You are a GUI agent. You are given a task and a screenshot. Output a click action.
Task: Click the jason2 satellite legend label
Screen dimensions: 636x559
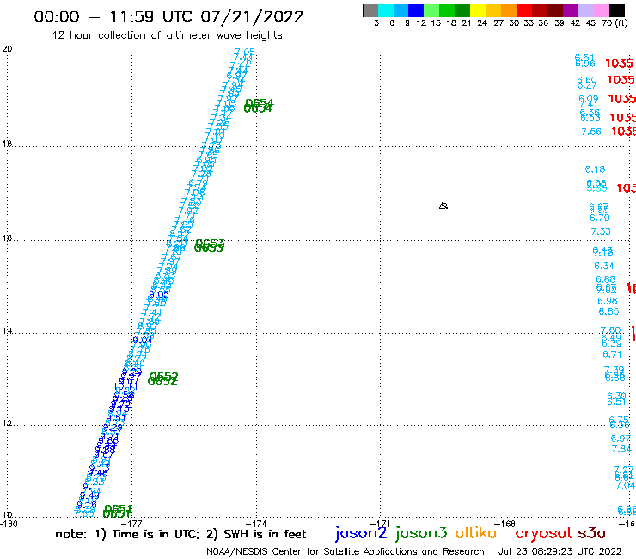click(361, 533)
